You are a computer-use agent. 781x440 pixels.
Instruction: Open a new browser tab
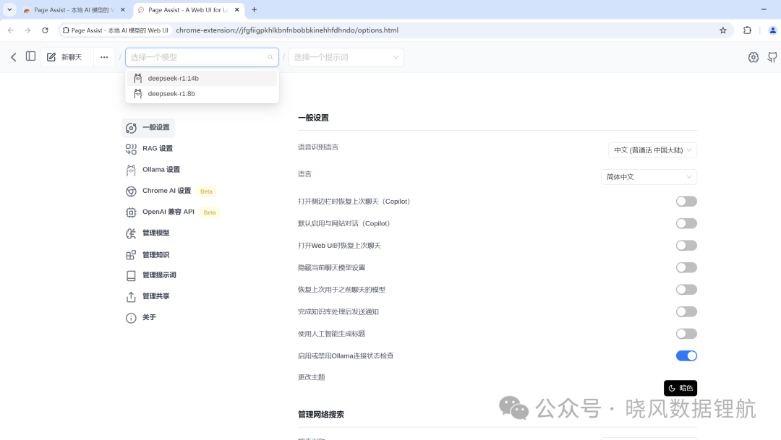254,10
